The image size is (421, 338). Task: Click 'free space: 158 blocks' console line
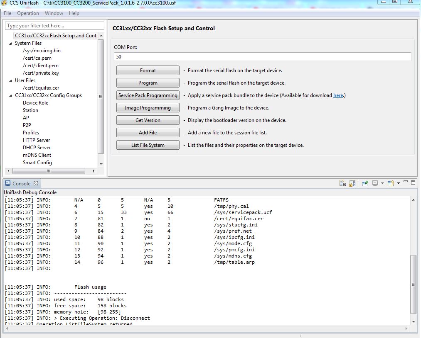point(90,306)
